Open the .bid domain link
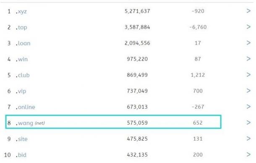The height and width of the screenshot is (163, 256). (21, 155)
